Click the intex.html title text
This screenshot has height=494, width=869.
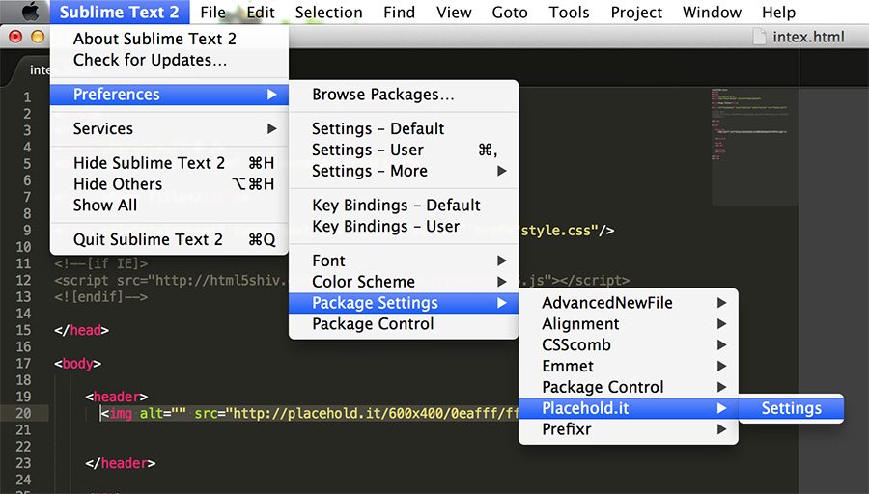pos(808,37)
